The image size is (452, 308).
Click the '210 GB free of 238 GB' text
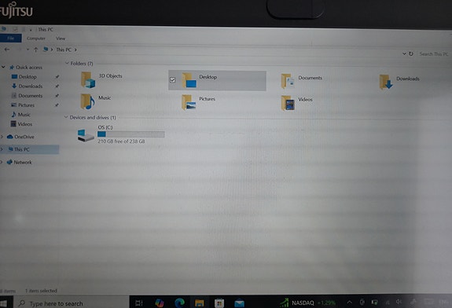[x=121, y=141]
